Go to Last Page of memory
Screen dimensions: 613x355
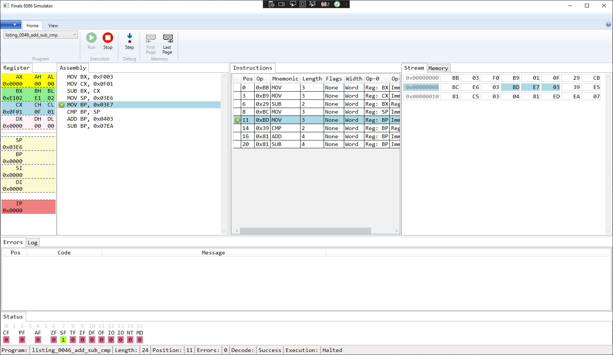[x=168, y=44]
